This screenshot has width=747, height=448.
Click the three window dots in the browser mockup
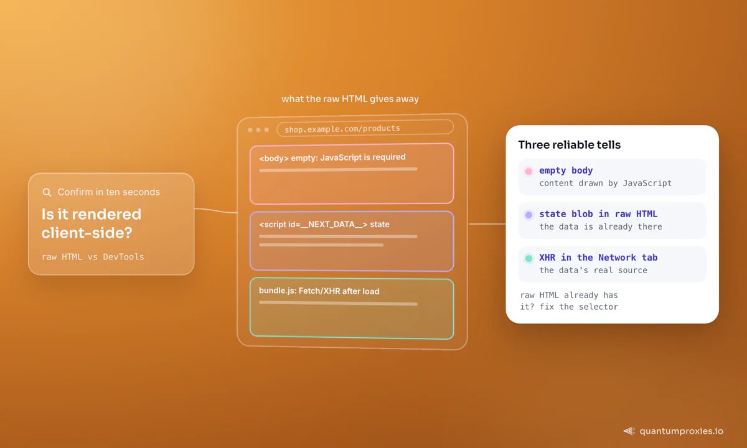coord(258,130)
